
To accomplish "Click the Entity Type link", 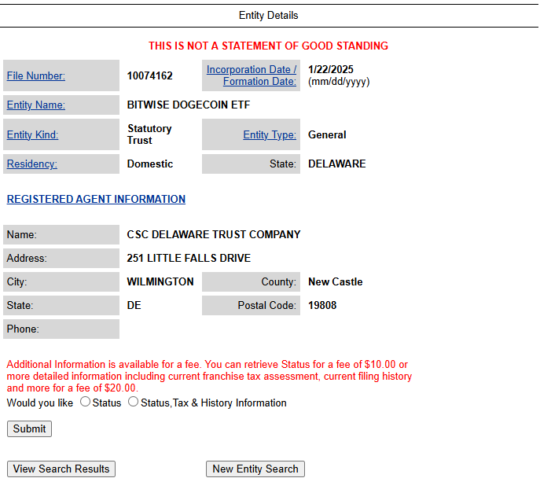I will pyautogui.click(x=270, y=134).
